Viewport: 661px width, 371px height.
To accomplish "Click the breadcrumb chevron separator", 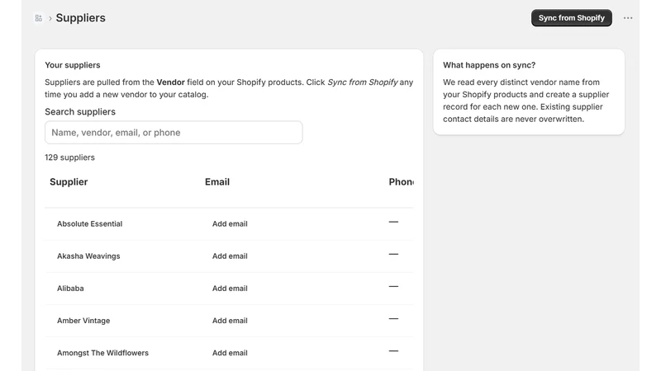I will (50, 18).
